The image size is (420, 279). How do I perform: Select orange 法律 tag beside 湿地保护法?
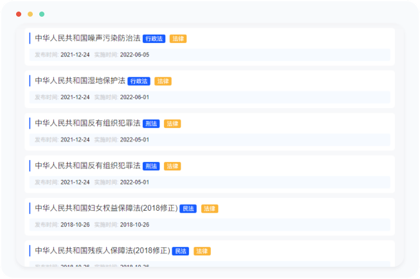pos(163,81)
